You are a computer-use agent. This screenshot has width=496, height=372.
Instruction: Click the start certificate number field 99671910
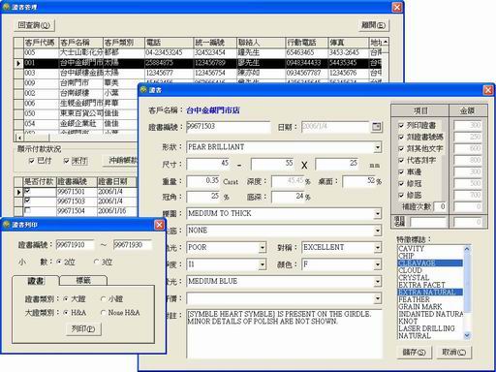pyautogui.click(x=75, y=245)
